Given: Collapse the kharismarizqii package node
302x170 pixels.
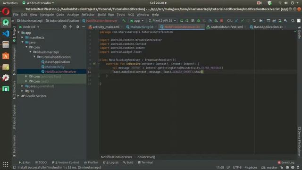Looking at the screenshot, I should [x=30, y=52].
